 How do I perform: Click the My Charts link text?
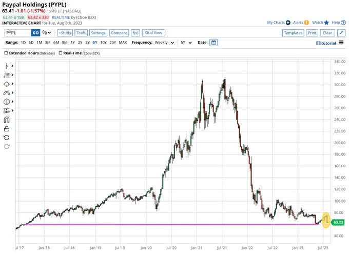pos(276,23)
